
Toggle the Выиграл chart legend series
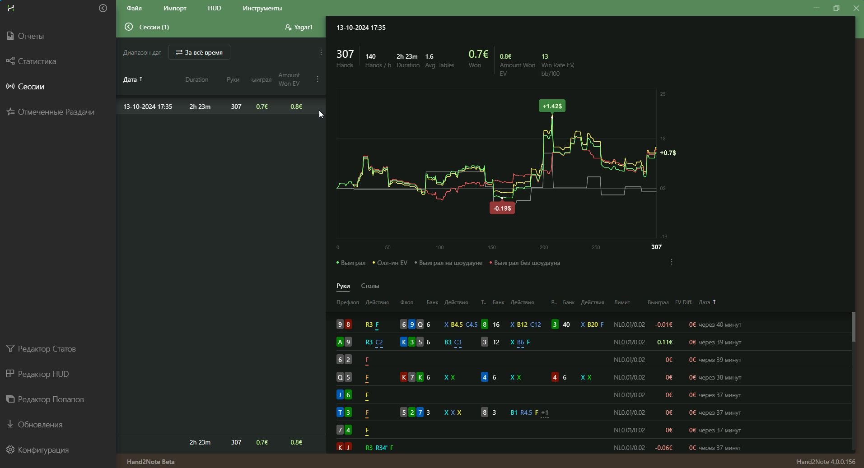point(351,263)
